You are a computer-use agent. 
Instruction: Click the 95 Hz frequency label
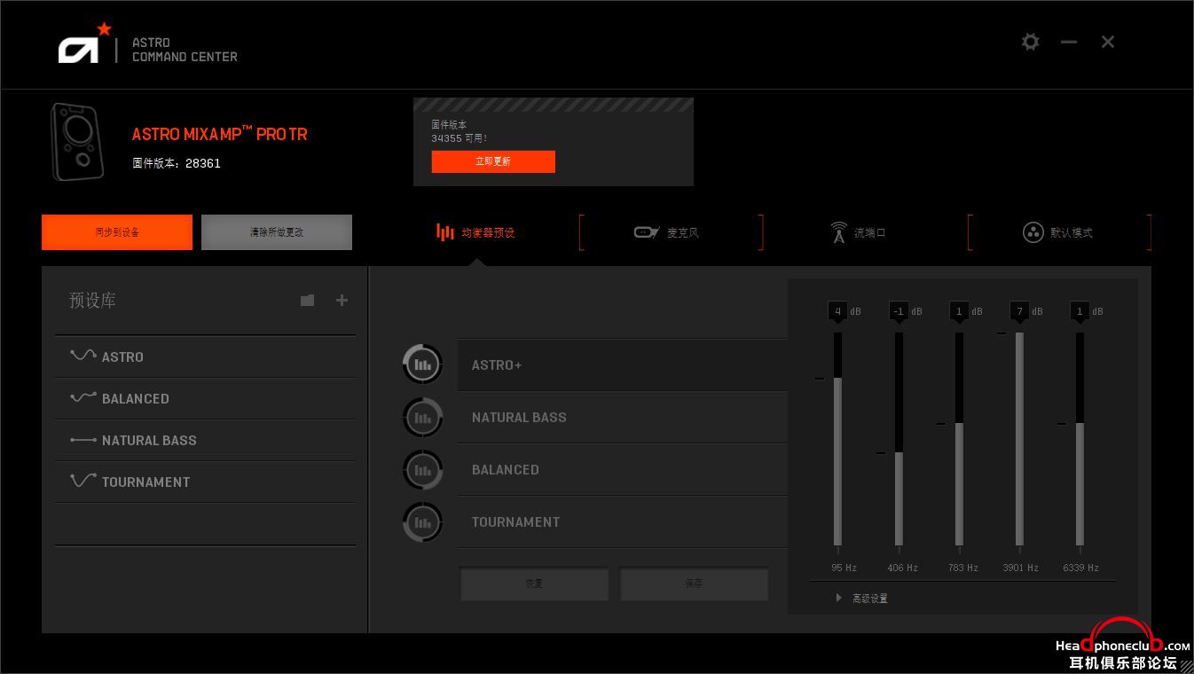[844, 568]
